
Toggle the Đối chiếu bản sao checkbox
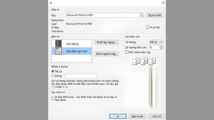pyautogui.click(x=127, y=52)
